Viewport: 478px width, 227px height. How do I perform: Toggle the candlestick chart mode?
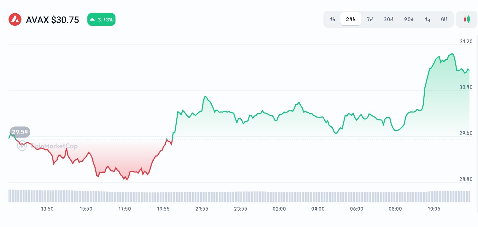467,19
